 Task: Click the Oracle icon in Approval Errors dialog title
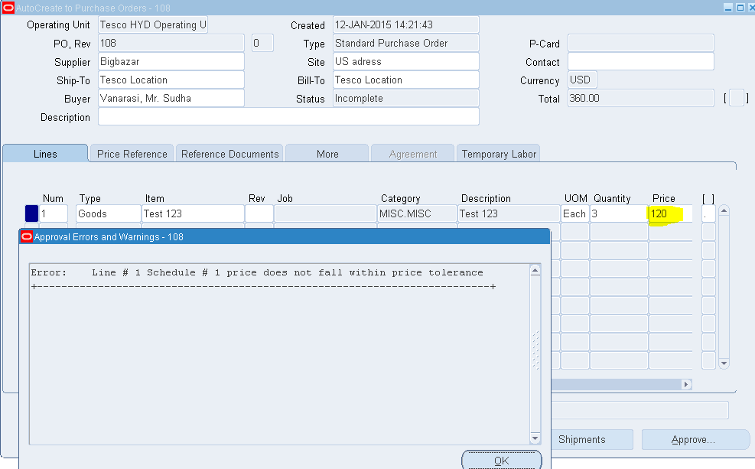click(x=27, y=236)
